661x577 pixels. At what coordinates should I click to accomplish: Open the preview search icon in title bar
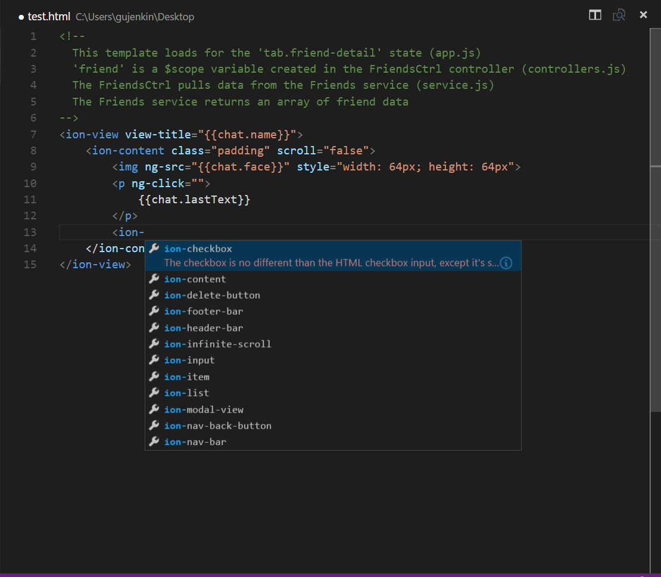619,15
